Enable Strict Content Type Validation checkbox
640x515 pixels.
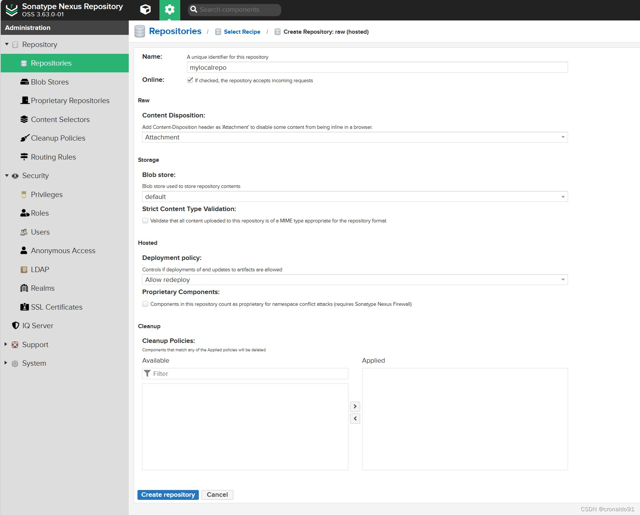[145, 221]
